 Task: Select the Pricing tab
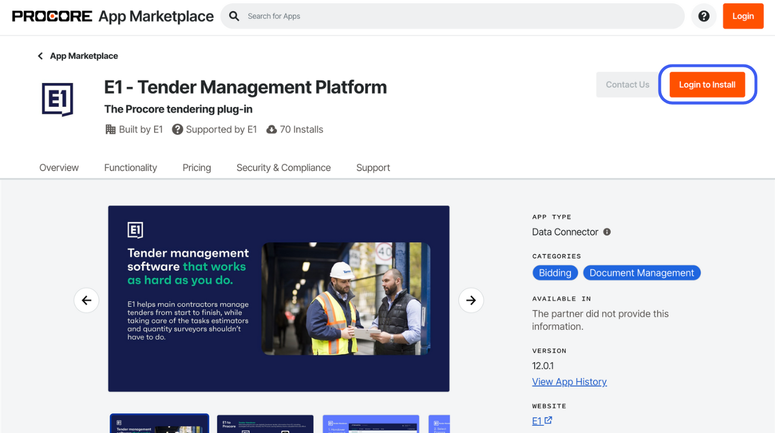click(x=197, y=168)
